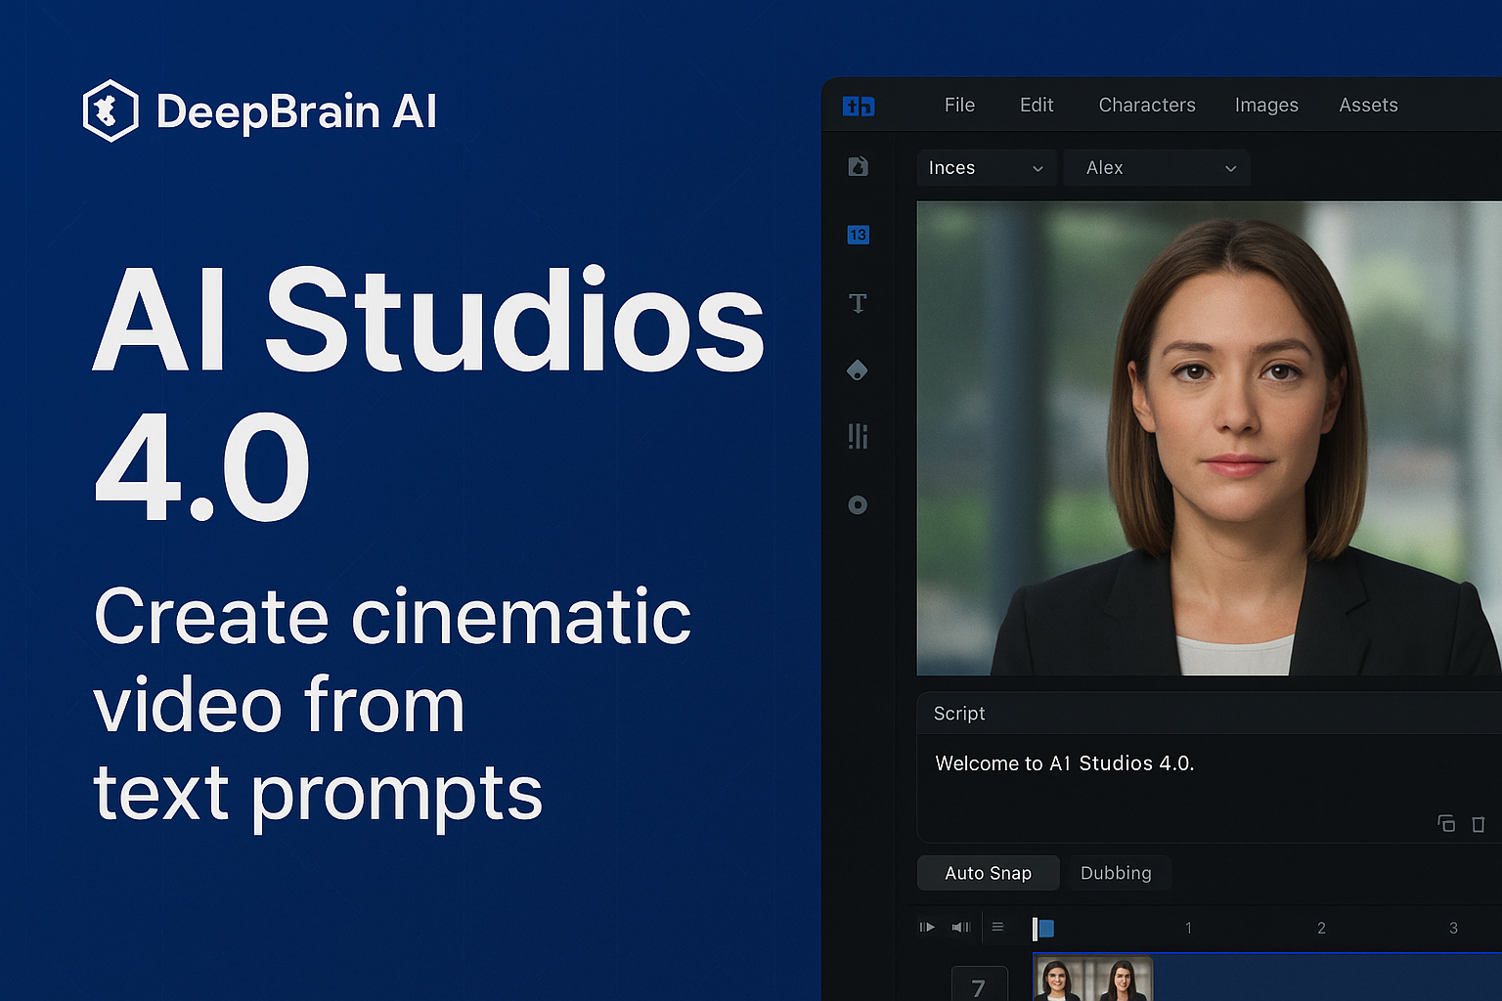The height and width of the screenshot is (1001, 1502).
Task: Select the avatar clip thumbnail in timeline
Action: 1093,979
